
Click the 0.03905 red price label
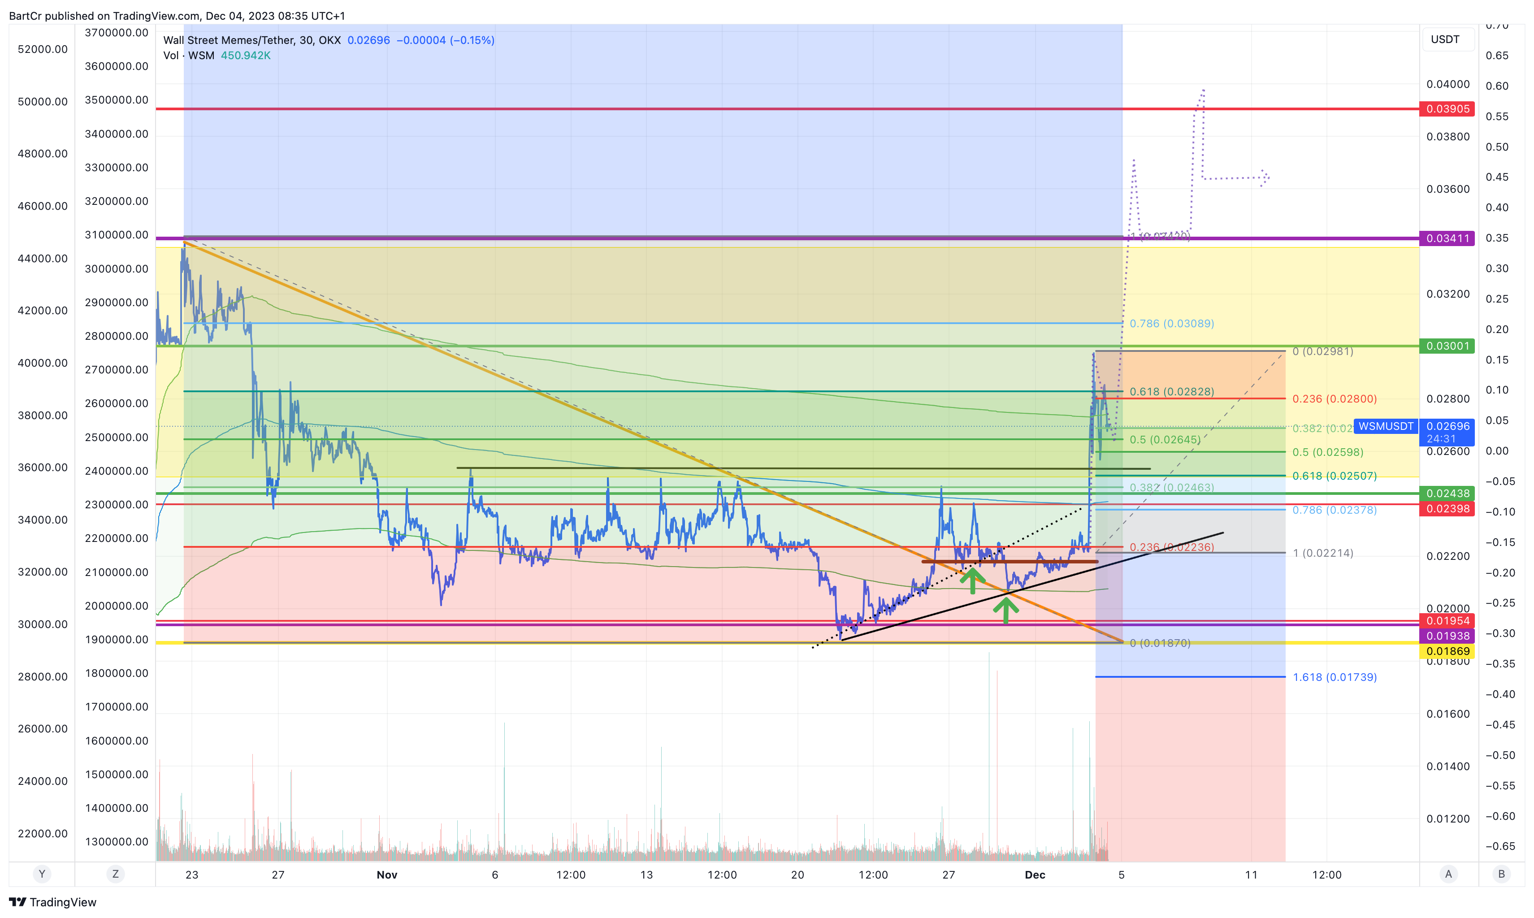click(1447, 109)
